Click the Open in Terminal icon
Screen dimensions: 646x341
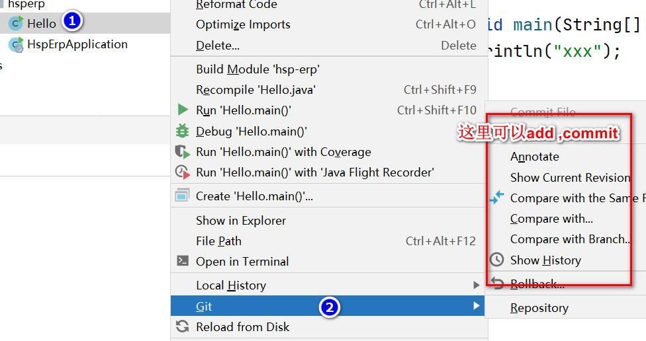coord(183,262)
